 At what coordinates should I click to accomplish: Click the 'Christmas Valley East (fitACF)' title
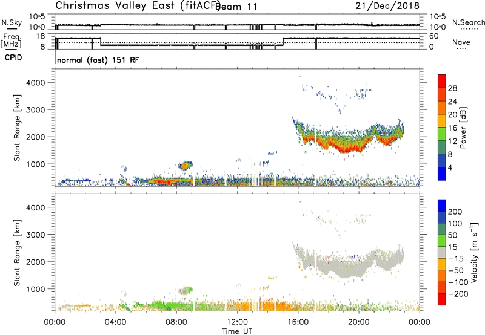point(138,6)
